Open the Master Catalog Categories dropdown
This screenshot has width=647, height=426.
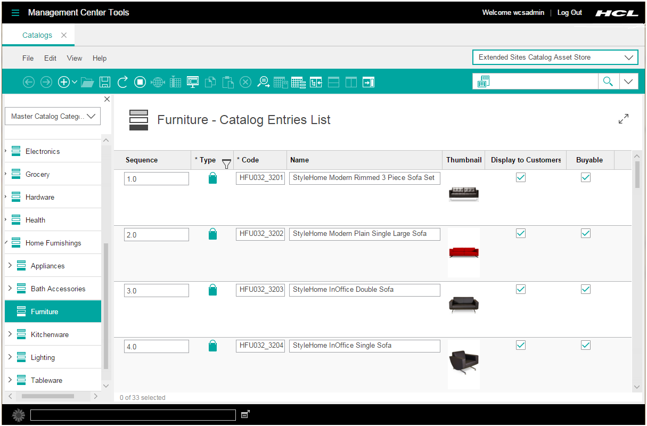coord(53,116)
